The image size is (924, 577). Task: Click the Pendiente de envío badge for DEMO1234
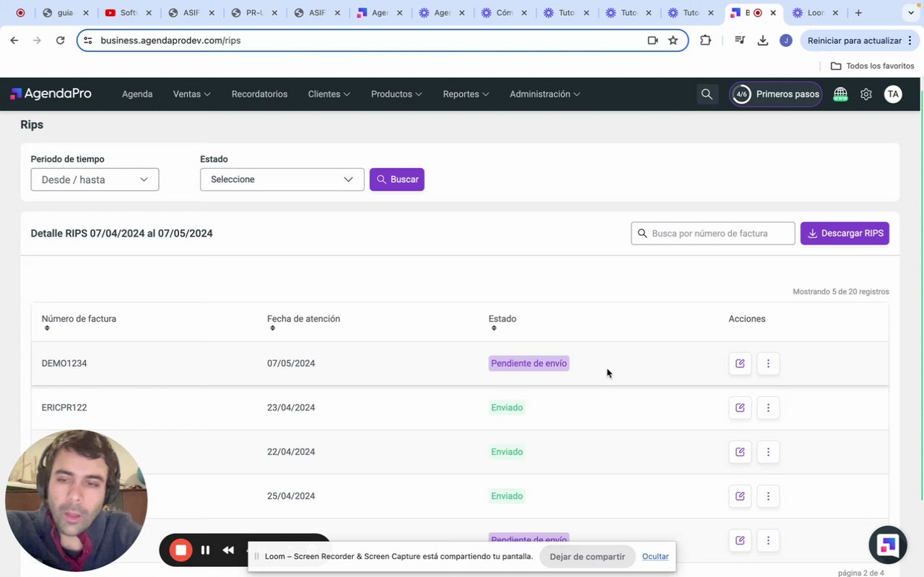click(529, 364)
